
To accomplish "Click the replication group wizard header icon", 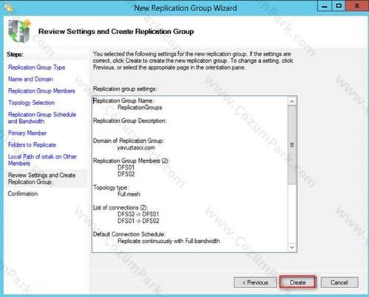I will click(x=20, y=31).
